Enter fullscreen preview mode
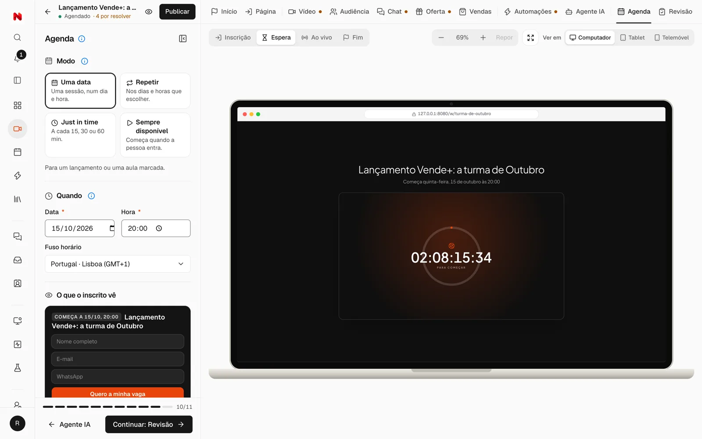Image resolution: width=702 pixels, height=439 pixels. (530, 38)
